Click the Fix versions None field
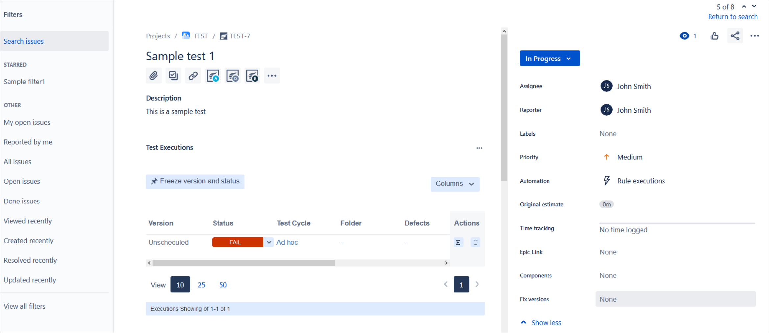Screen dimensions: 769x333 (x=675, y=299)
